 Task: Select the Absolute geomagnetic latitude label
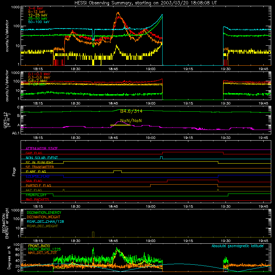[238, 246]
